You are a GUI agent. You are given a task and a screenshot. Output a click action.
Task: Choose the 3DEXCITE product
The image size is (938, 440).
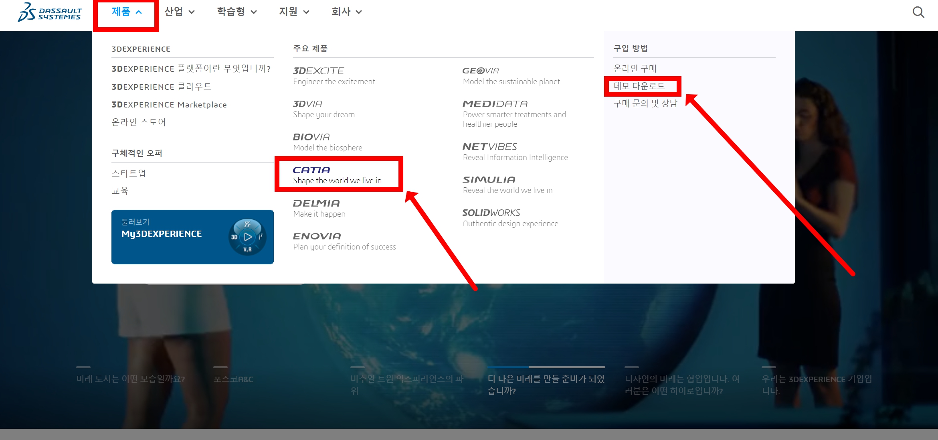(334, 76)
